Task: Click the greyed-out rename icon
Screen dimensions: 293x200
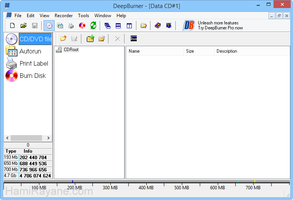Action: coord(74,39)
